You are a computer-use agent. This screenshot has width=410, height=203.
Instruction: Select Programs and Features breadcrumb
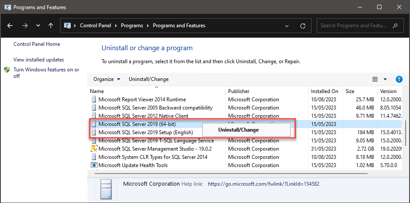179,26
